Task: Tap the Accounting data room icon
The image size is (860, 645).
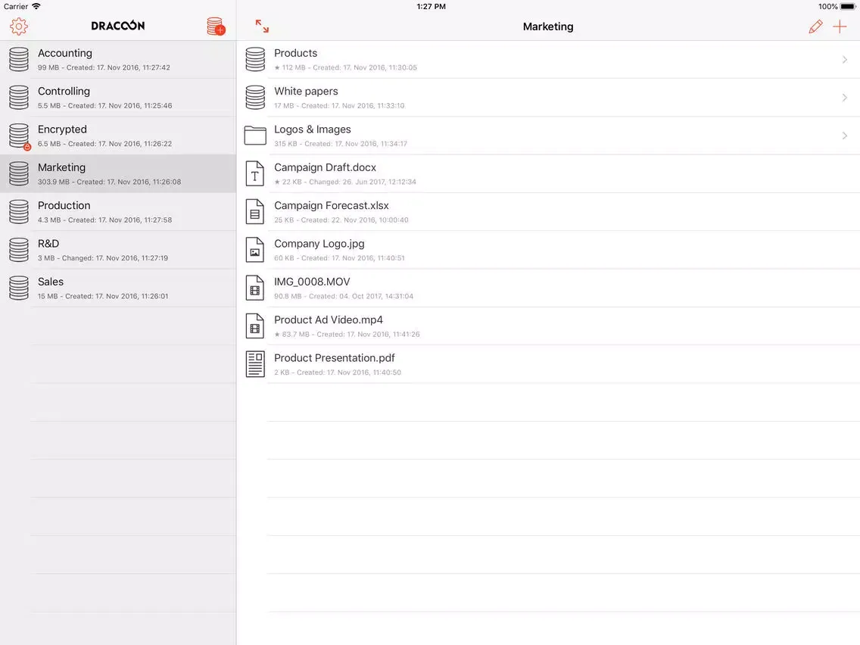Action: pyautogui.click(x=19, y=59)
